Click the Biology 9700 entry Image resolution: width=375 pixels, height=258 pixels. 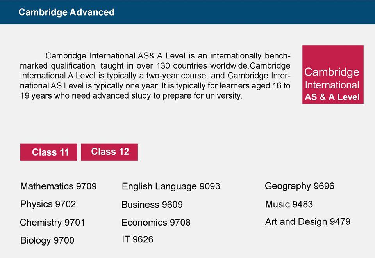(47, 240)
